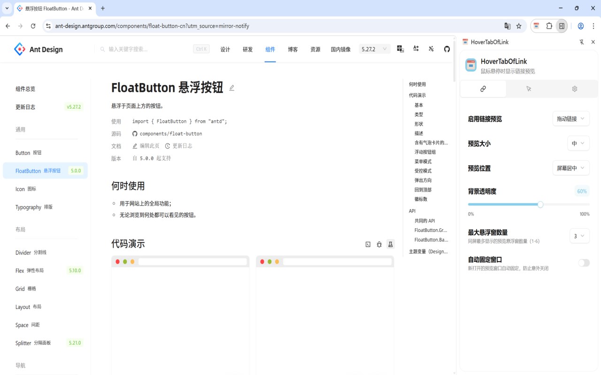The width and height of the screenshot is (601, 375).
Task: Jump to 菜单模式 in the anchor list
Action: [423, 162]
